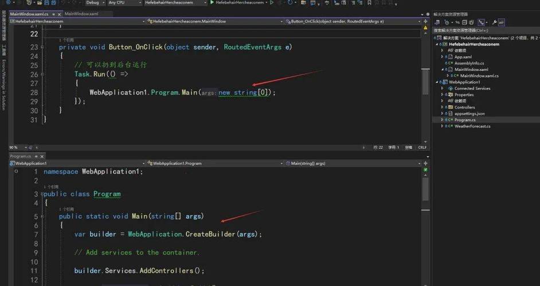Open the Any CPU platform dropdown

click(x=123, y=3)
